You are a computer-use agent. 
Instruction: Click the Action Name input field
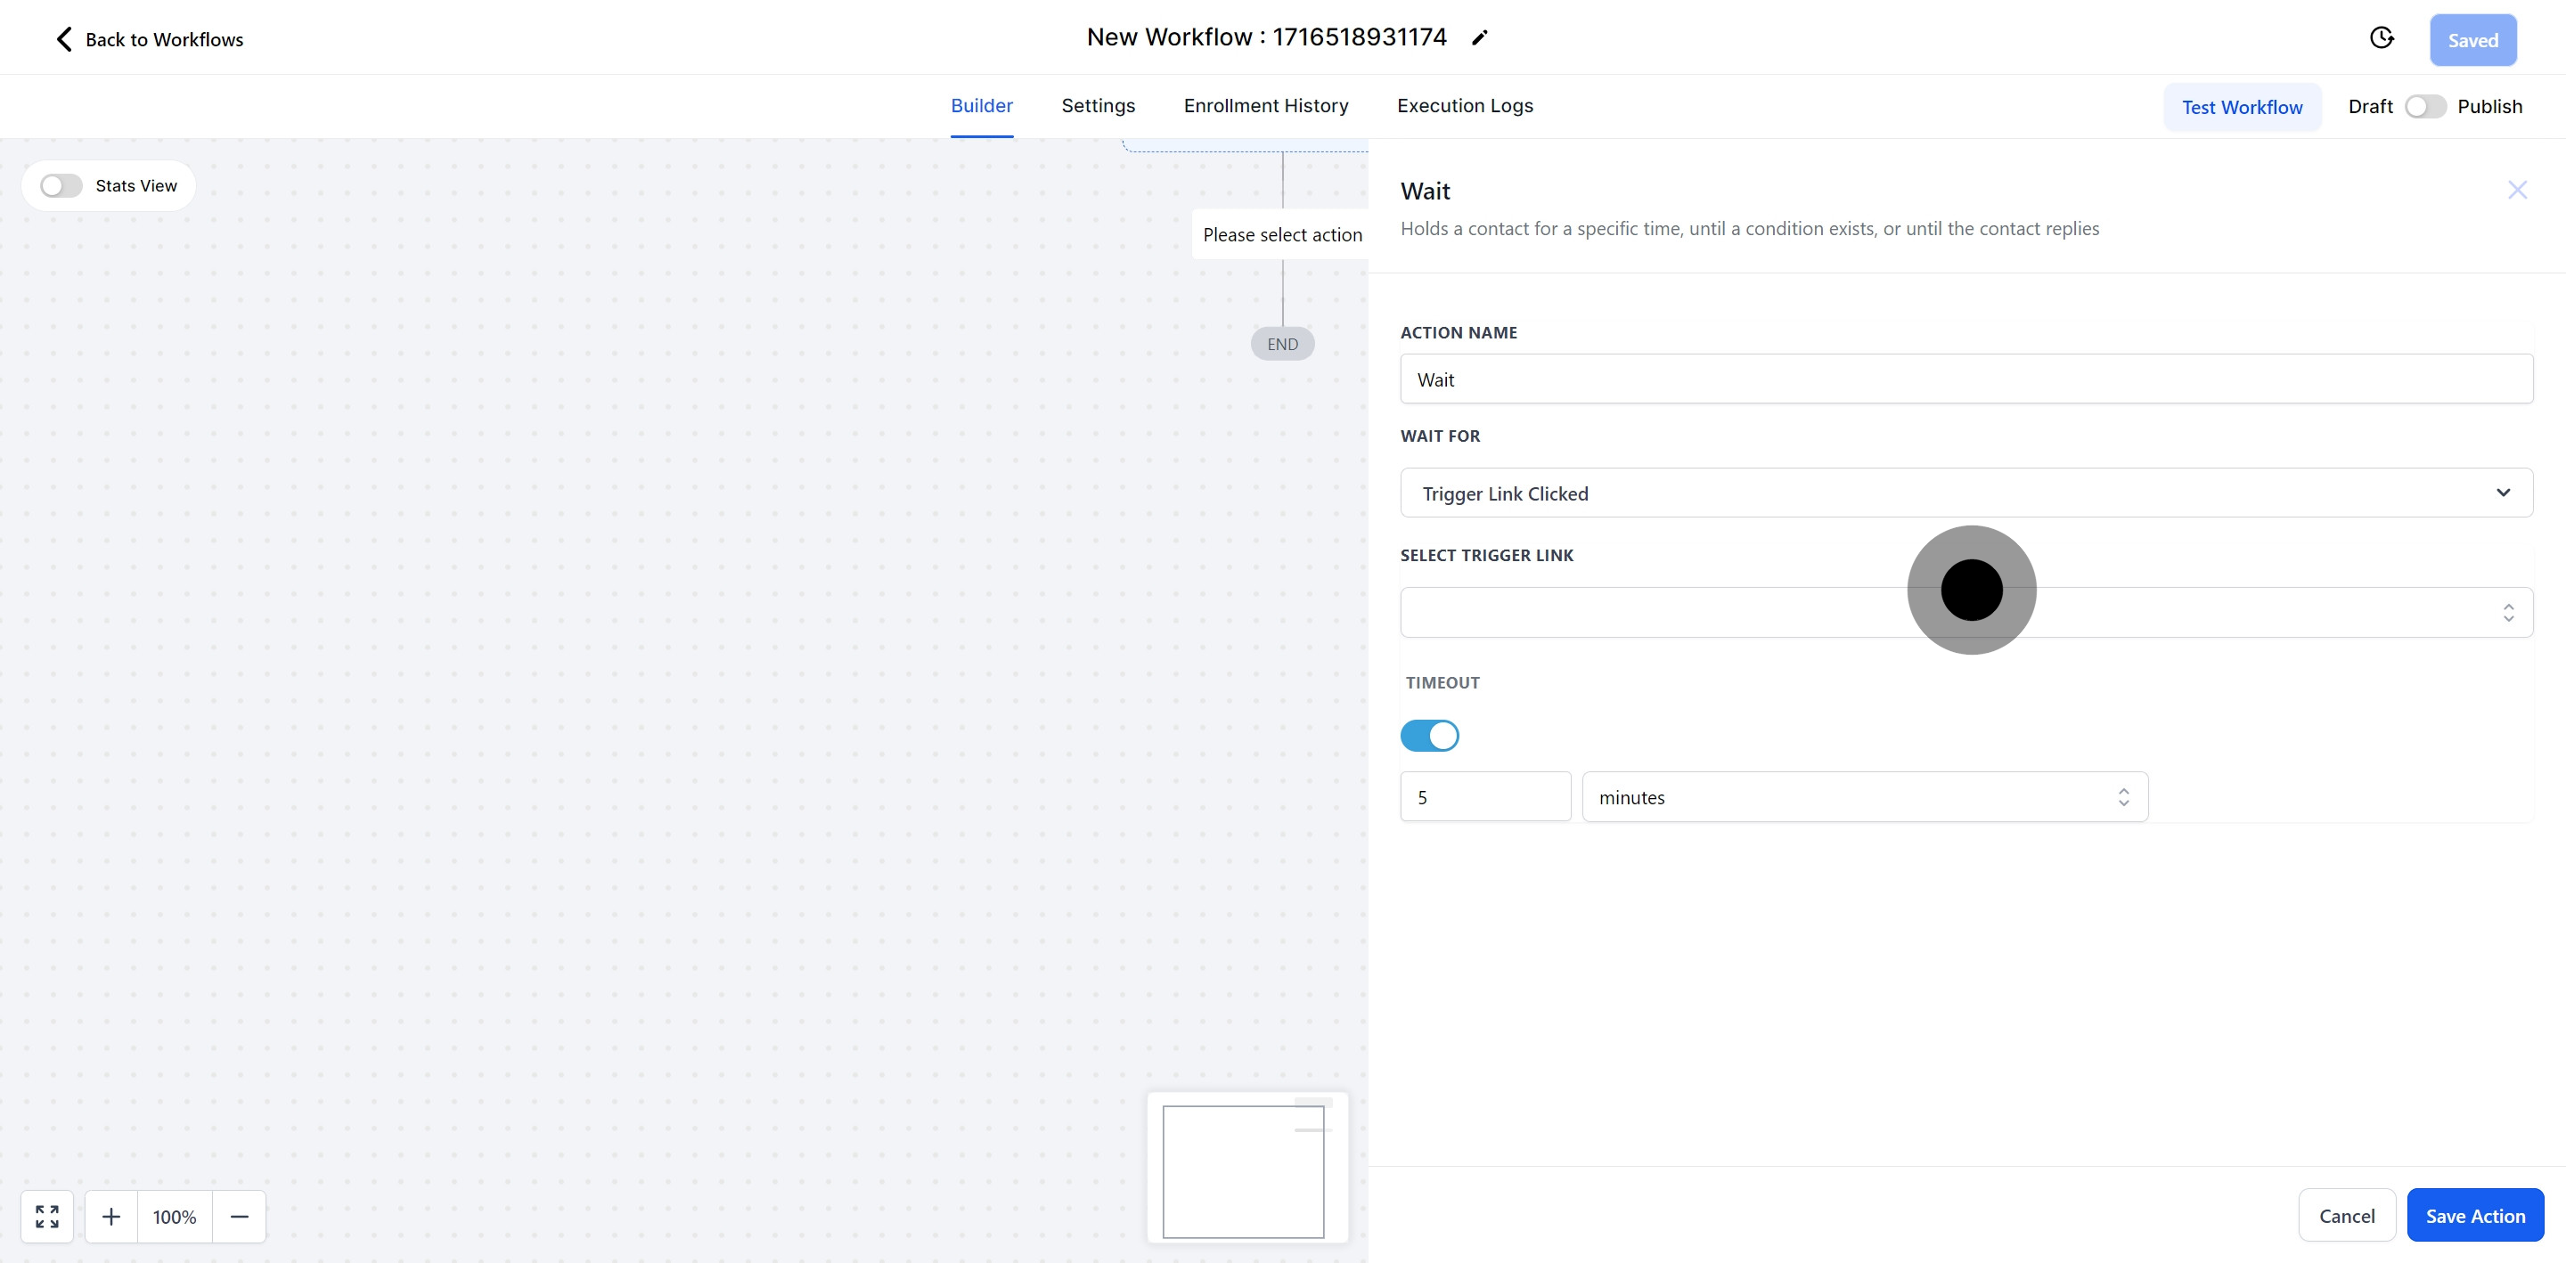(1965, 379)
